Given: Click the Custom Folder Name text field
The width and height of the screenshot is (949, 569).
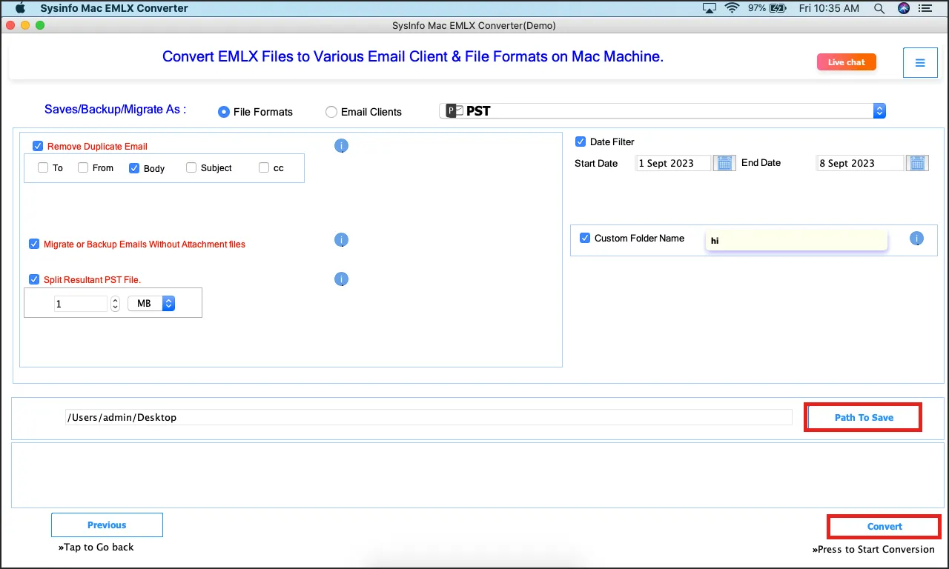Looking at the screenshot, I should (796, 240).
